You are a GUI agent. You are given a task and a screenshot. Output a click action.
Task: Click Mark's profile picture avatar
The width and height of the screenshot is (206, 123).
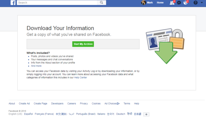coord(143,3)
